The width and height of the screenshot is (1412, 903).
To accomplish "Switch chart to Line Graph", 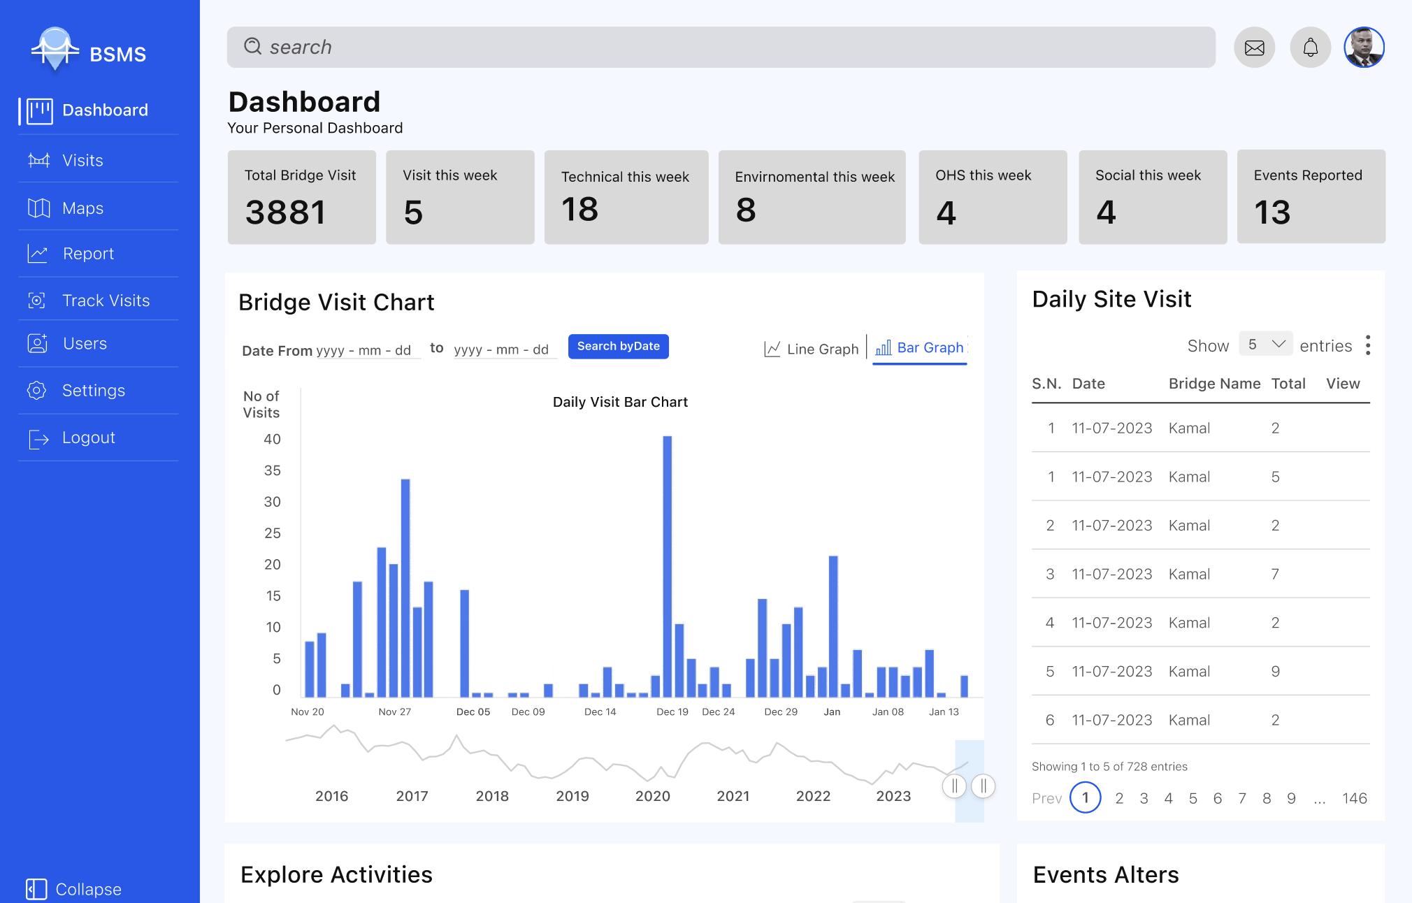I will coord(812,349).
